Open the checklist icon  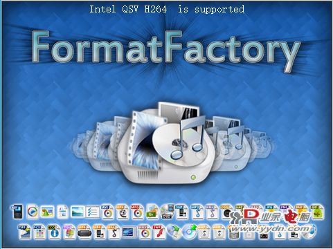pos(93,212)
